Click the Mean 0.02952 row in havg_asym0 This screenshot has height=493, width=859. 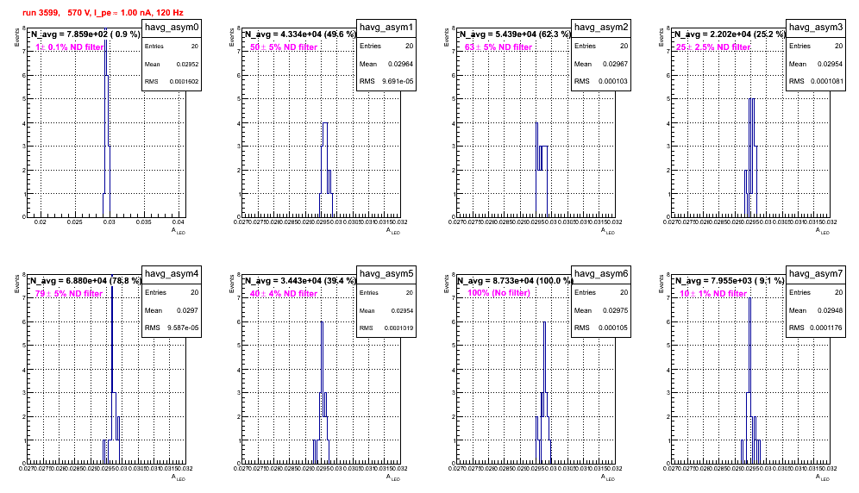point(172,64)
